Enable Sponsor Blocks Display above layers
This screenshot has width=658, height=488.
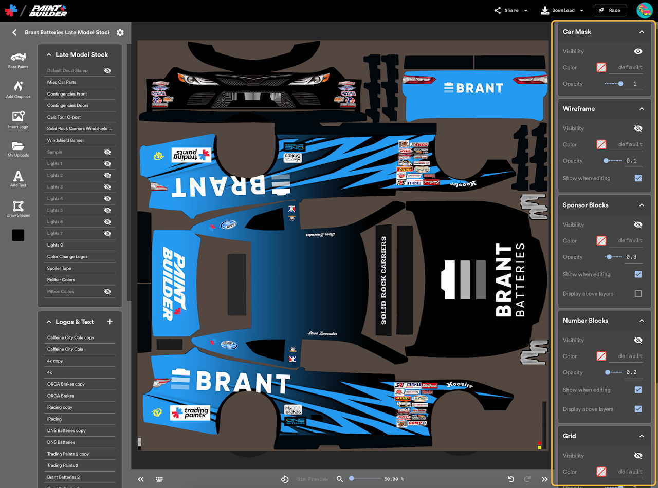[x=638, y=294]
